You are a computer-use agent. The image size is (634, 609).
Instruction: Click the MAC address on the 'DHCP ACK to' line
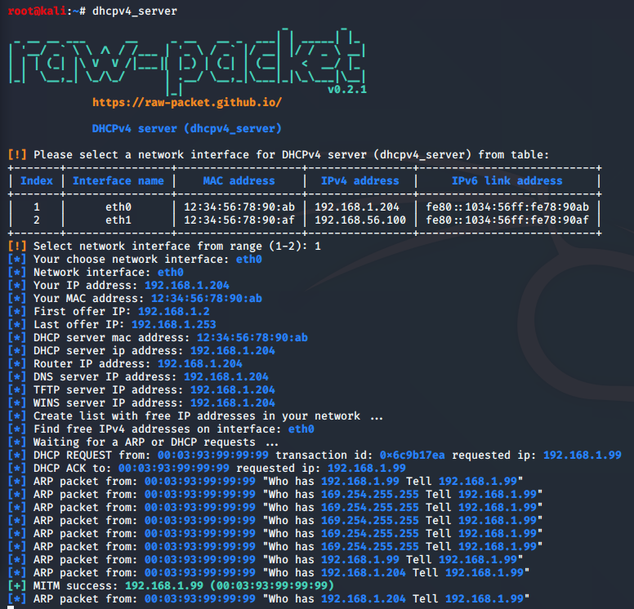pos(174,468)
